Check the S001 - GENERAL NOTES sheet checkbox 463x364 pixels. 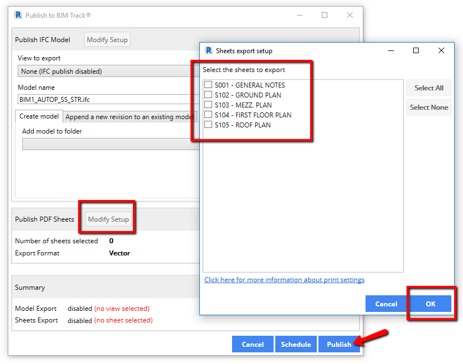(x=208, y=85)
